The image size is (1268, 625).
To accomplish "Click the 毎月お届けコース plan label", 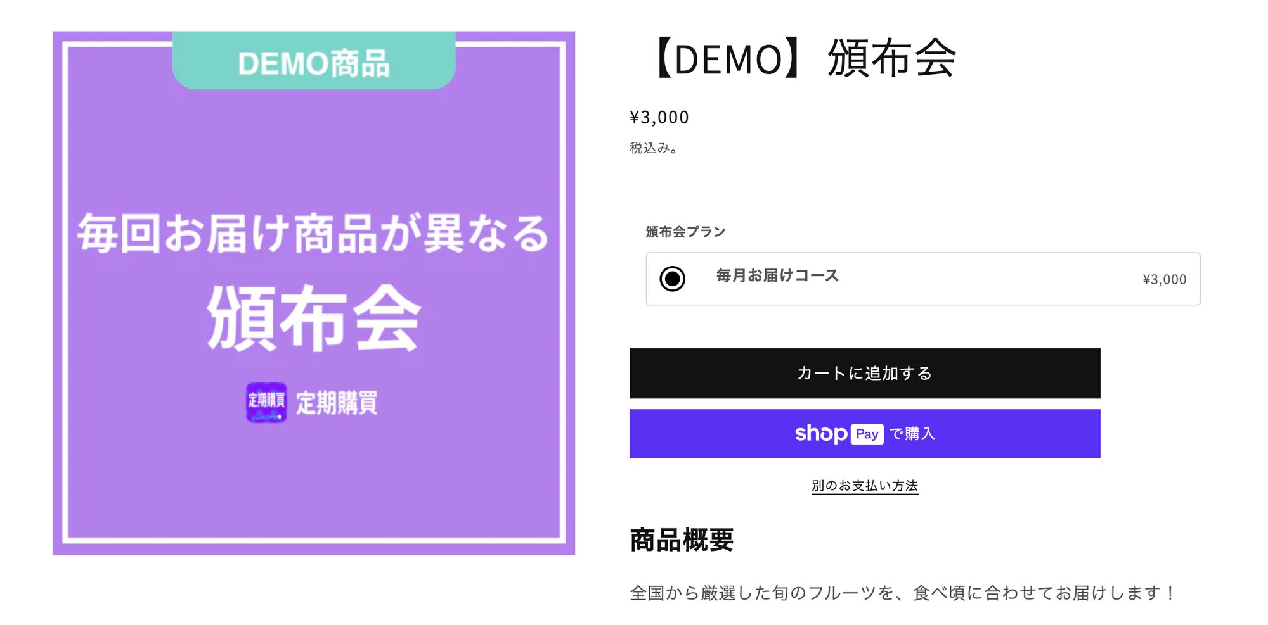I will click(x=777, y=275).
